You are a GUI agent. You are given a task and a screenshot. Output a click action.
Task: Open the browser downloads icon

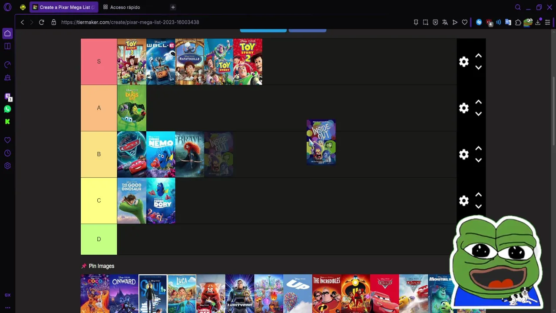click(538, 22)
